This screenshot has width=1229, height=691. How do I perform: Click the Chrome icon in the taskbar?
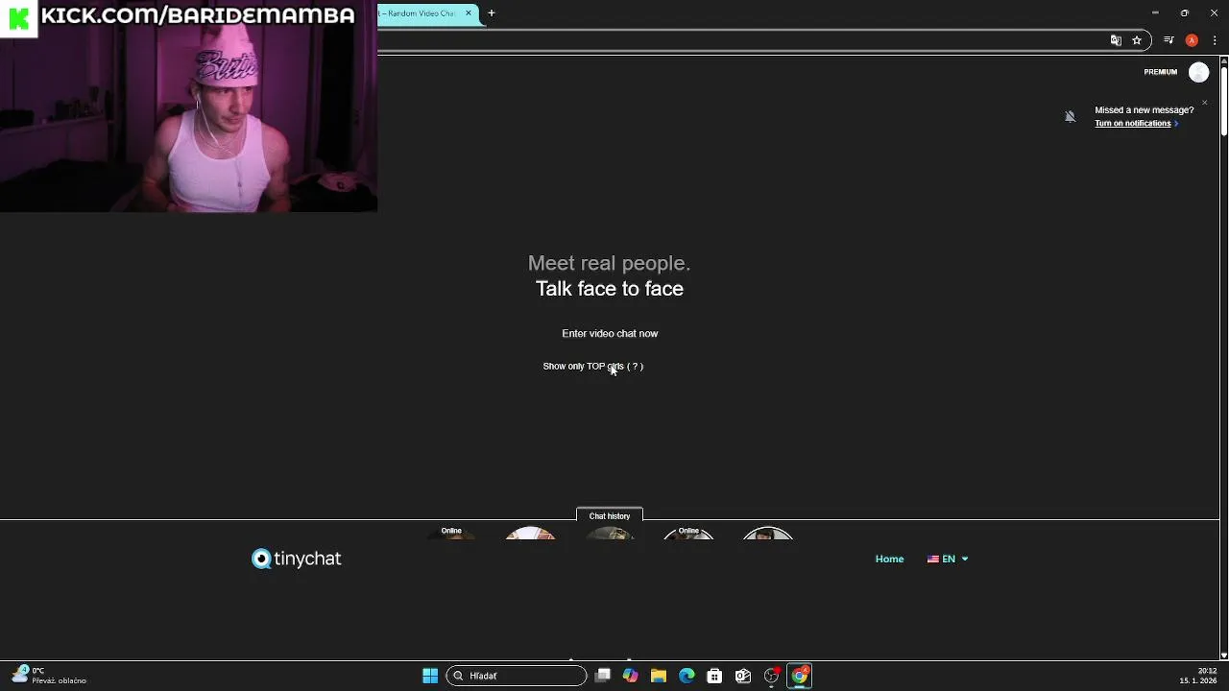[x=799, y=676]
